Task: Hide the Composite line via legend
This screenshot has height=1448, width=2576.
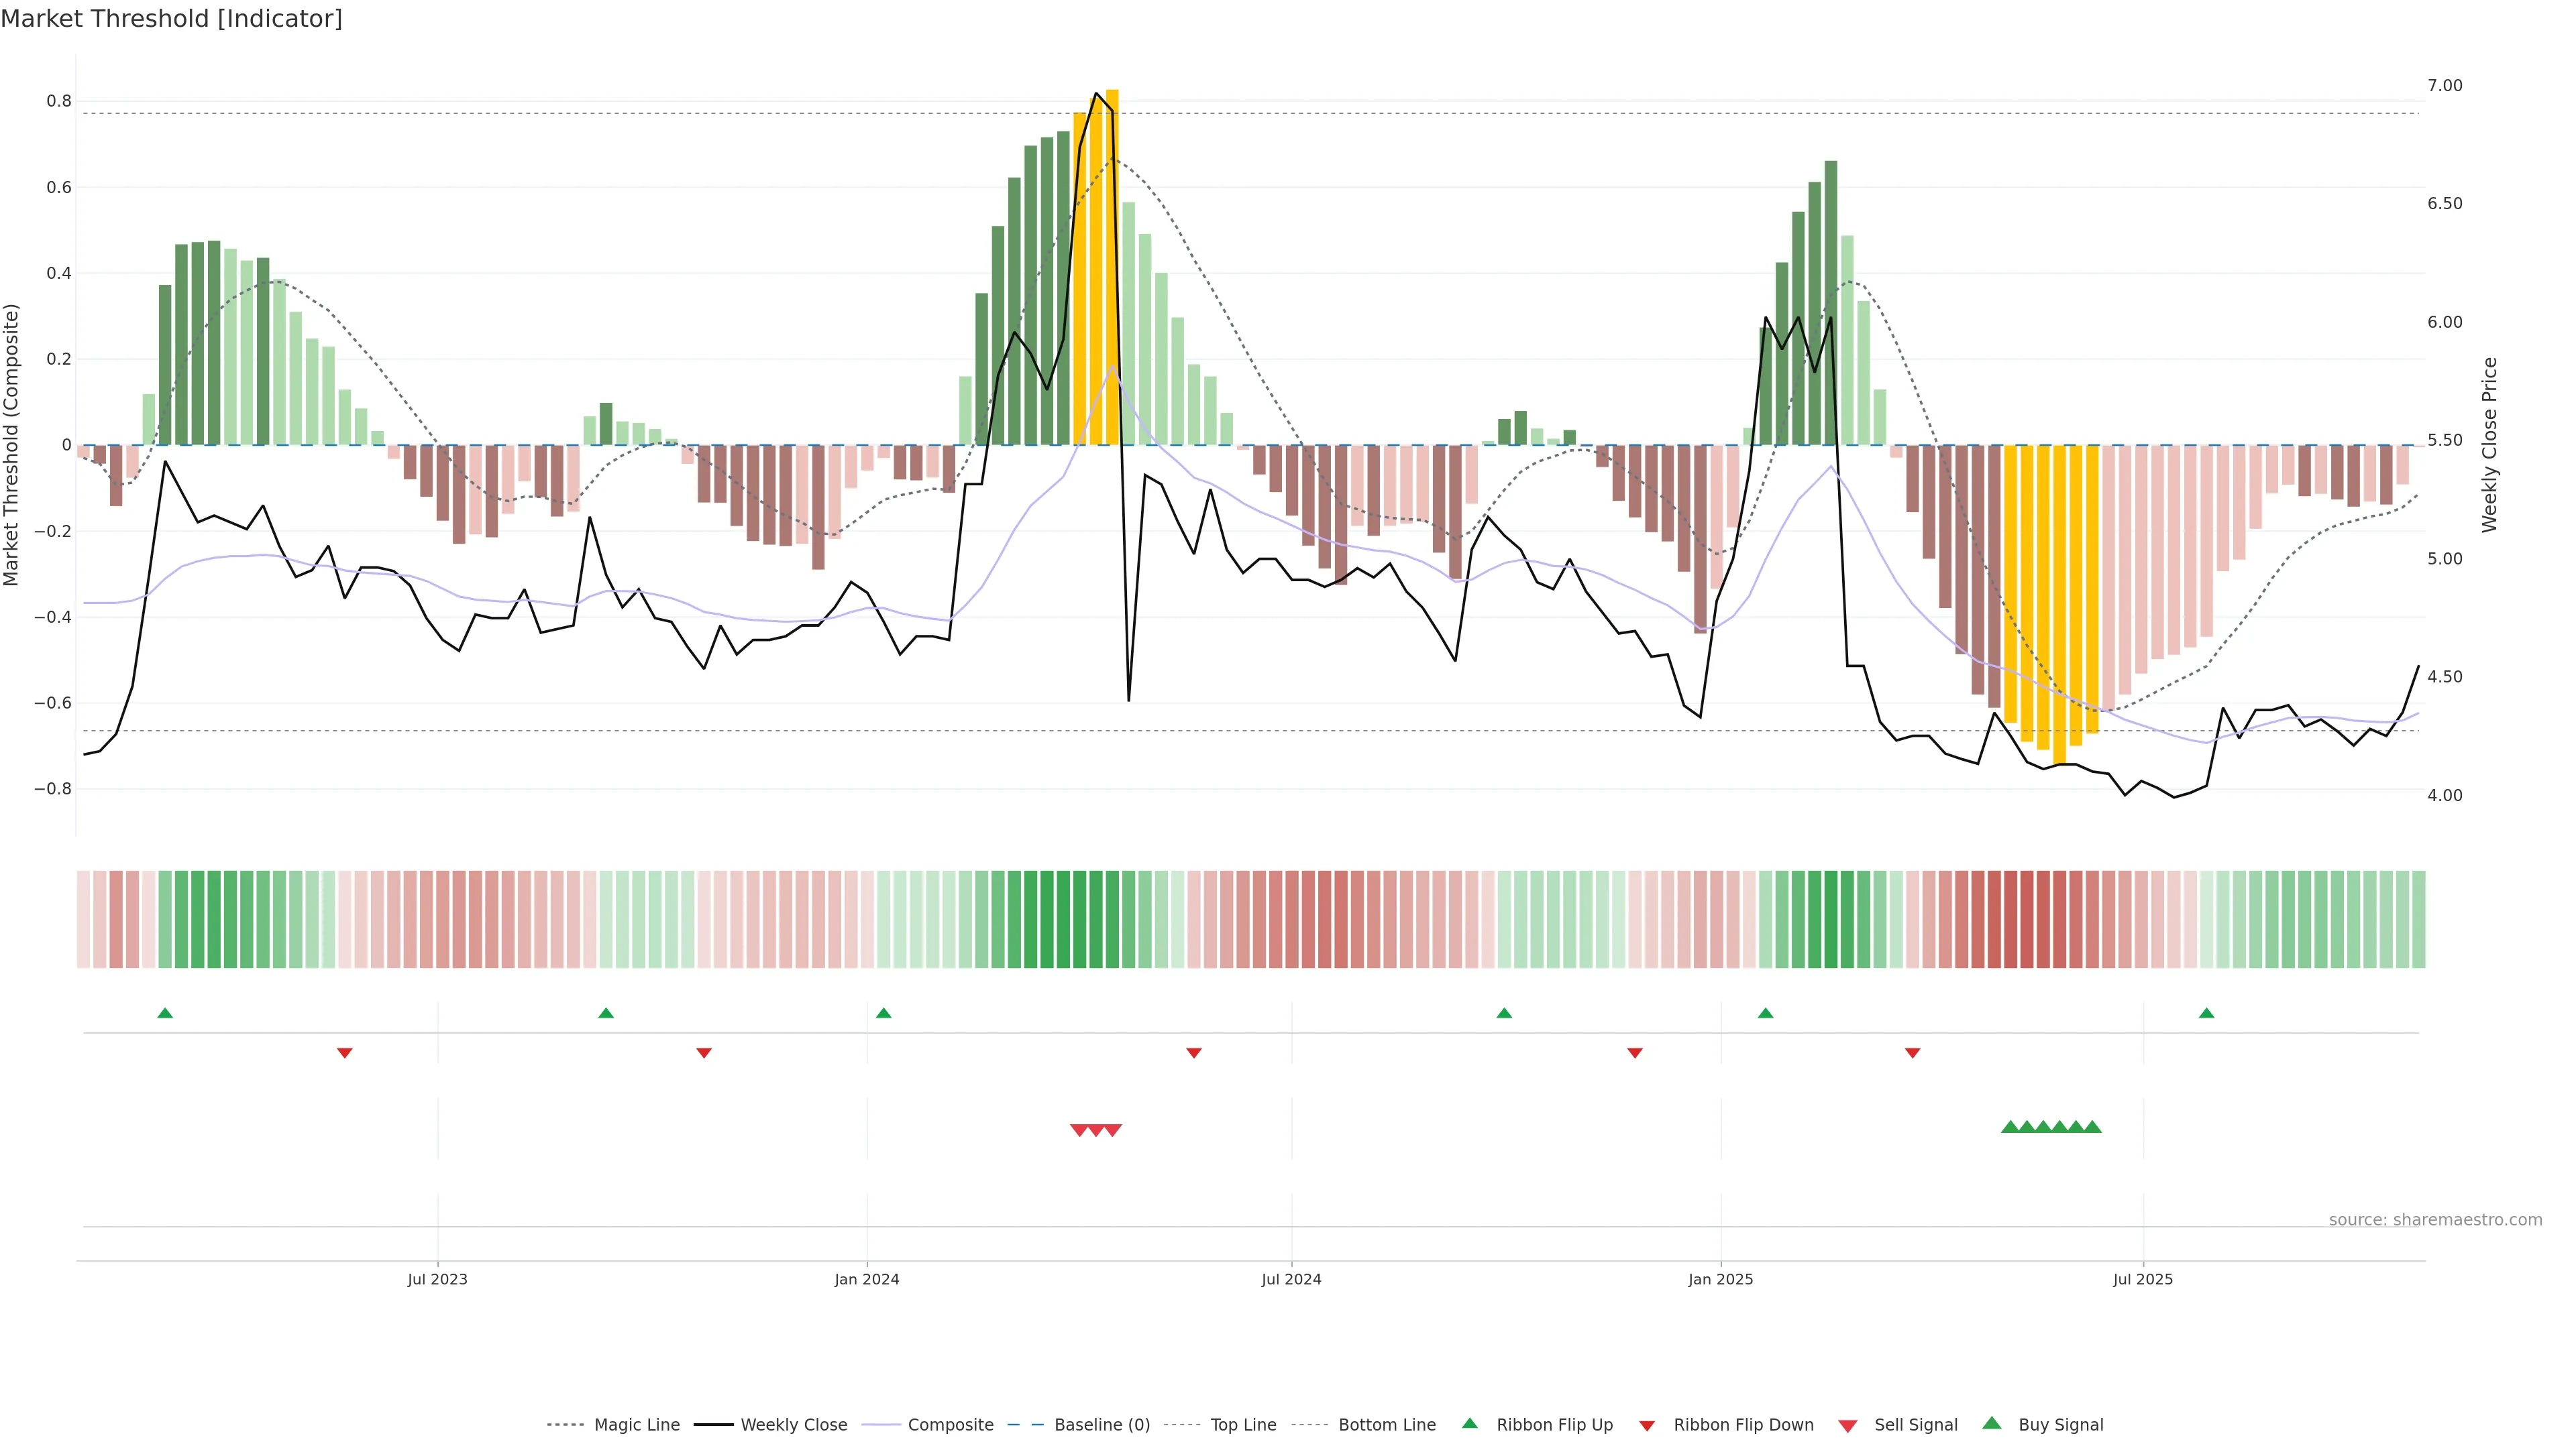Action: 950,1425
